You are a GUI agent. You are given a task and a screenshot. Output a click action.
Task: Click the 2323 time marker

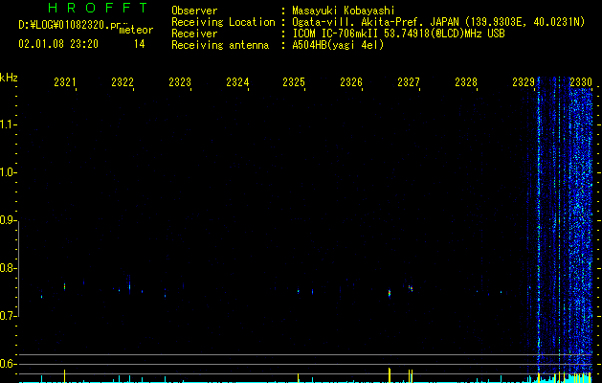(180, 82)
